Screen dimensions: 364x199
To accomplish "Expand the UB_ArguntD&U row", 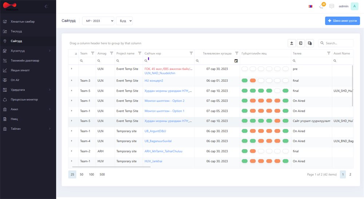I will point(71,131).
